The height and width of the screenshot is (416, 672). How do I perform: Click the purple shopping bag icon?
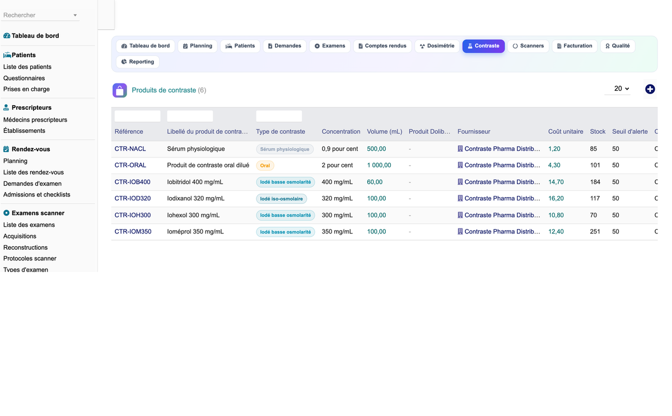pyautogui.click(x=120, y=90)
